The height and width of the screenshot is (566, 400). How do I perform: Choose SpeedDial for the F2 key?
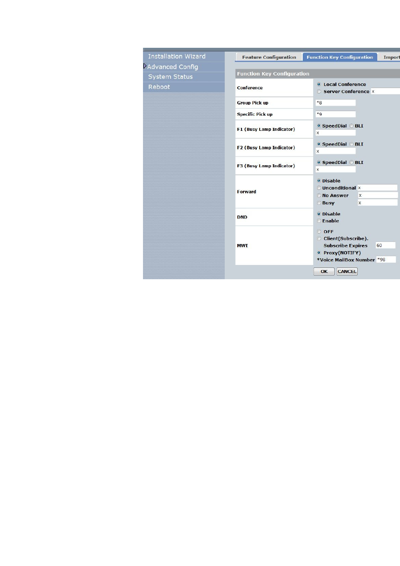319,144
